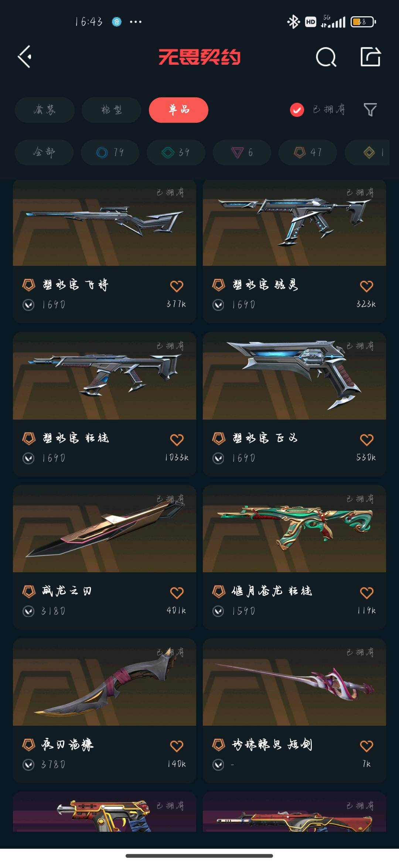Viewport: 399px width, 865px height.
Task: Toggle the 已拥有 owned checkbox
Action: point(297,110)
